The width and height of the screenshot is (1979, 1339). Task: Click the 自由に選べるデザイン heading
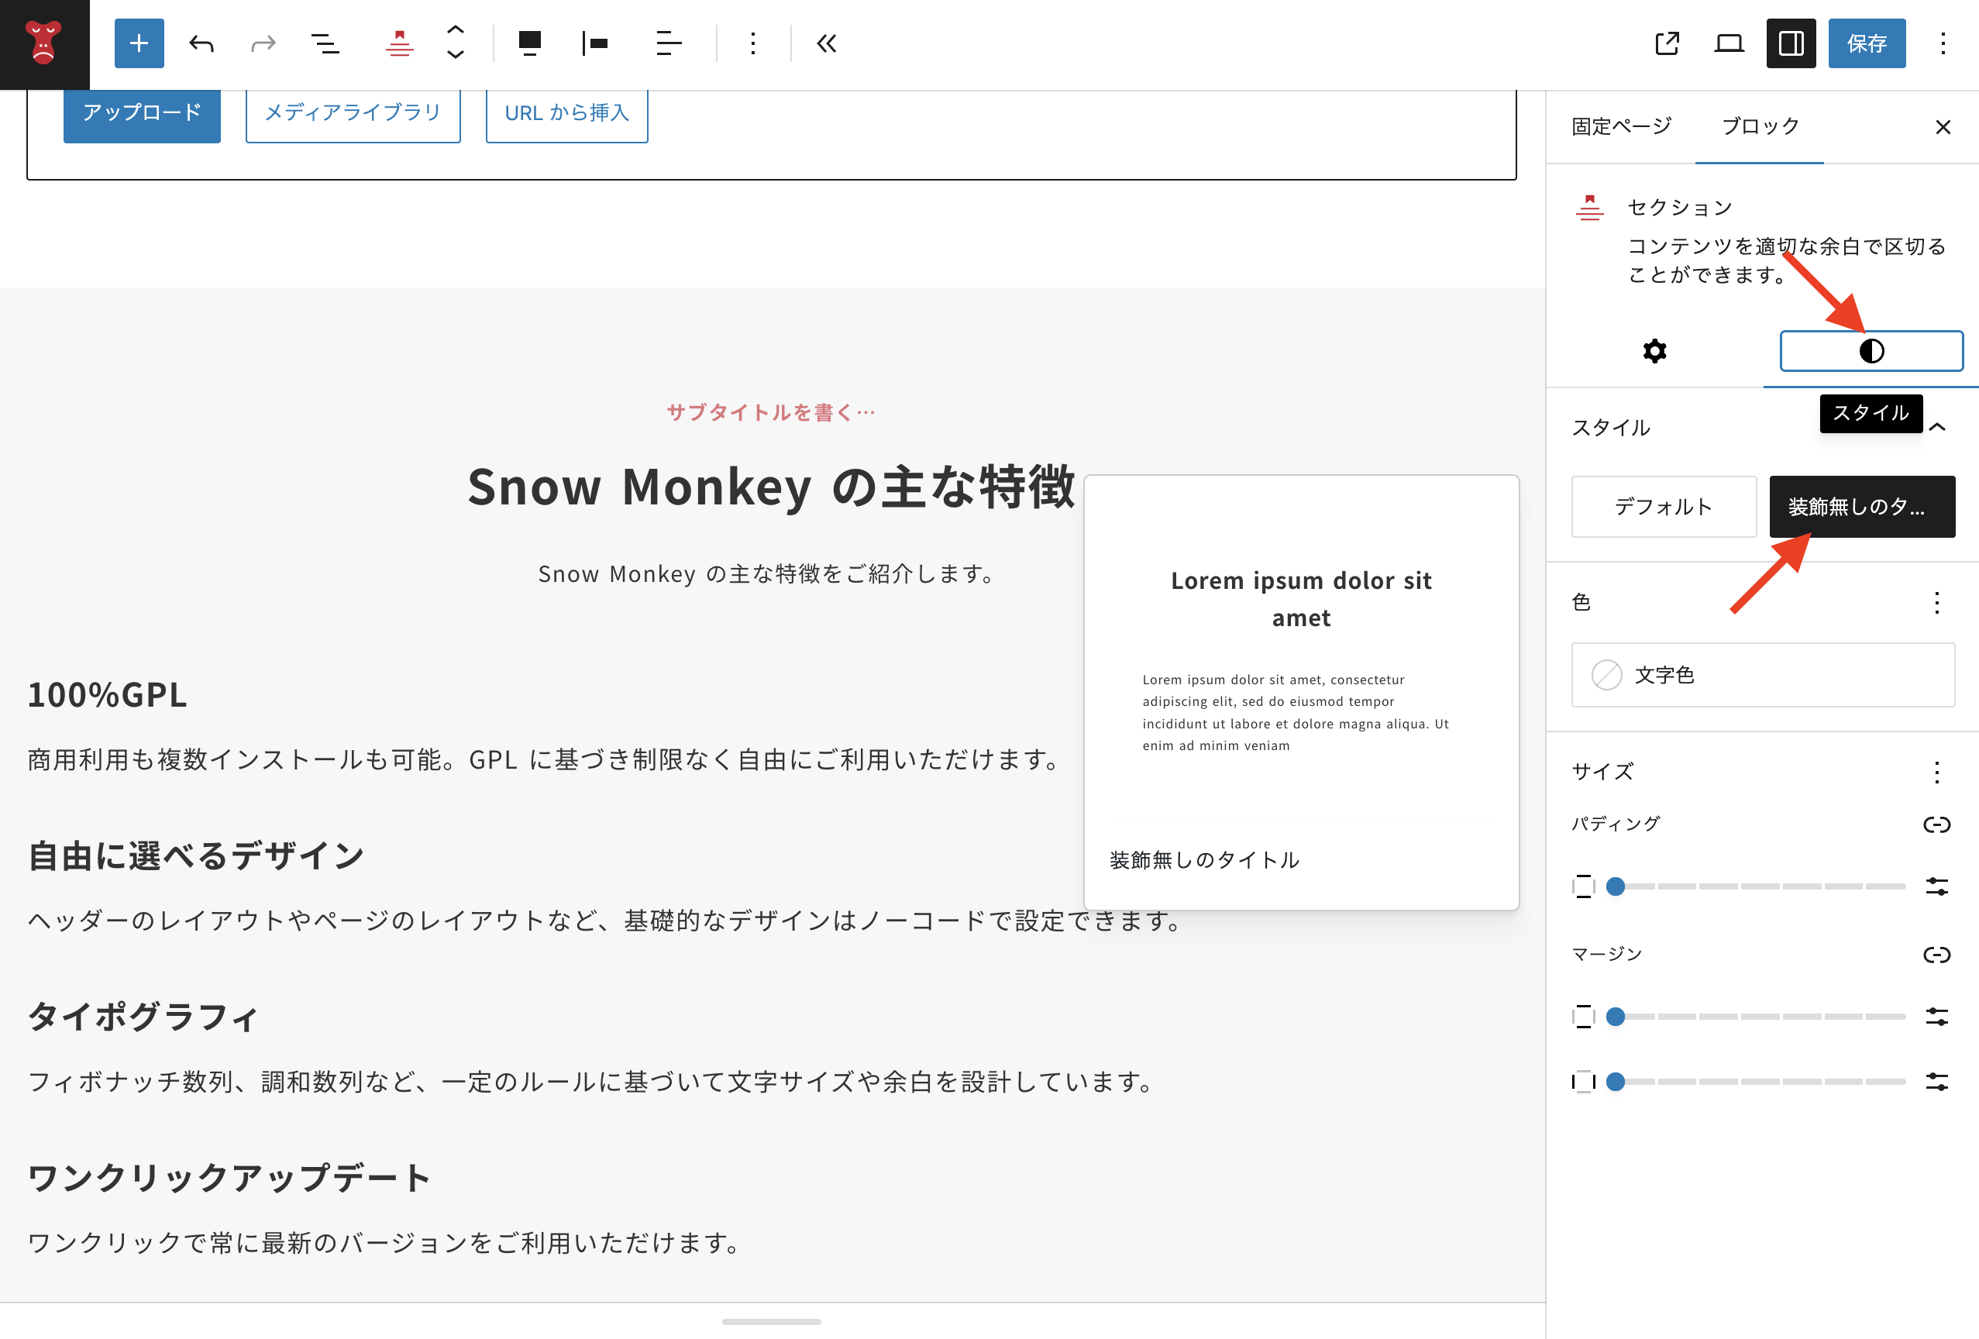point(197,855)
